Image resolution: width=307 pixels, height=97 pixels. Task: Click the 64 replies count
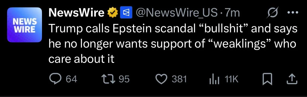point(71,79)
